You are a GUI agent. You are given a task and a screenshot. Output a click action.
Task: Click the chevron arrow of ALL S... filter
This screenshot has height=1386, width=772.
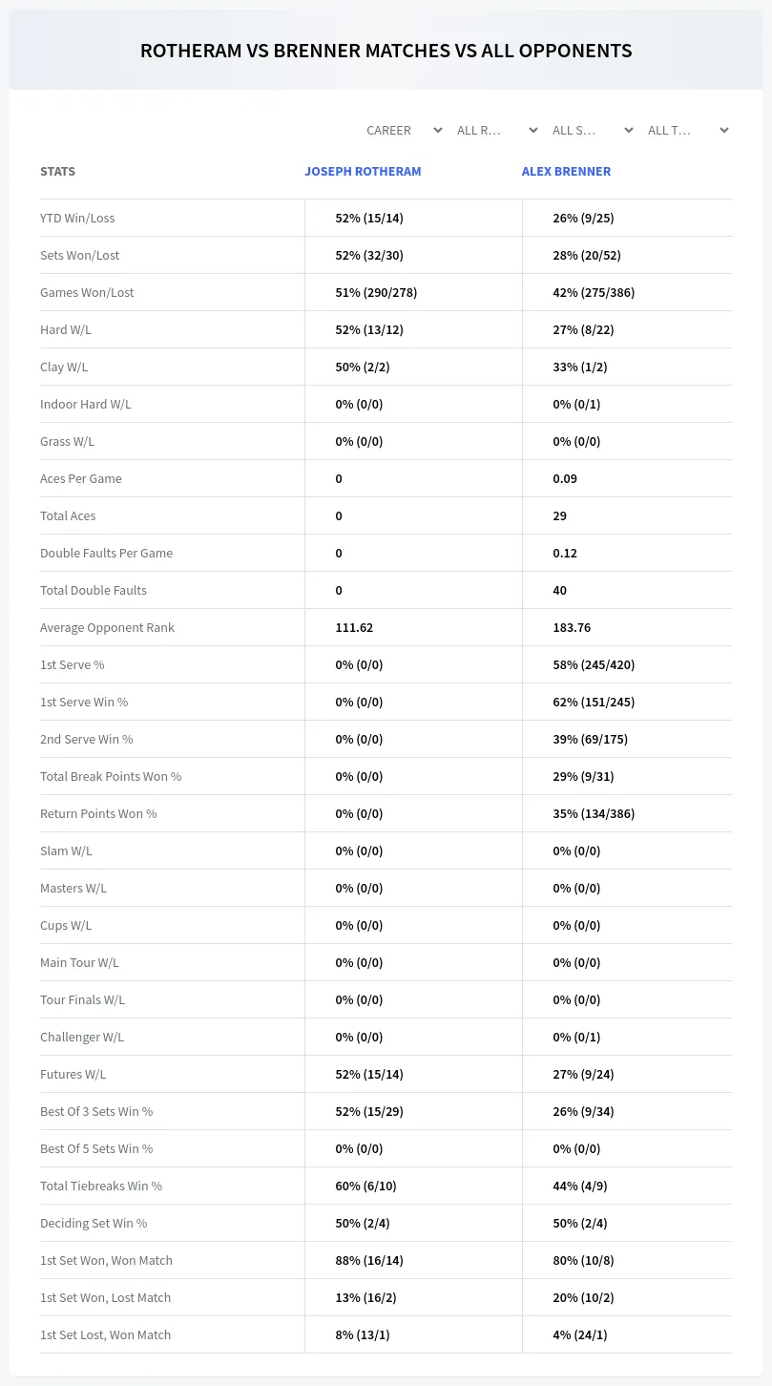tap(628, 130)
